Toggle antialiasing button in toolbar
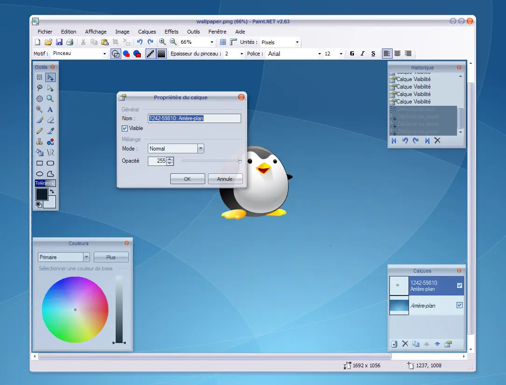This screenshot has width=506, height=385. click(x=150, y=54)
